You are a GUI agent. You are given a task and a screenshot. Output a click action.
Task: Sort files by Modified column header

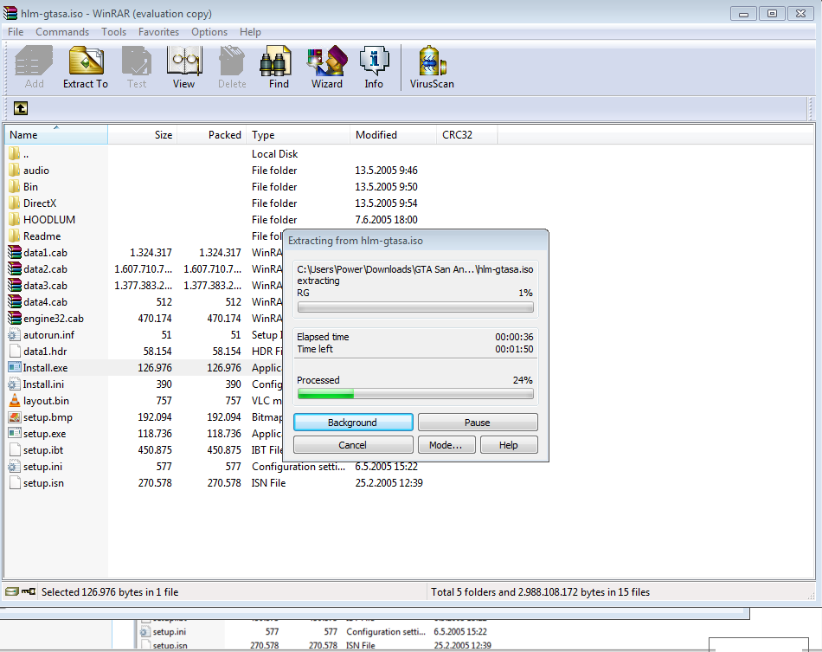376,135
